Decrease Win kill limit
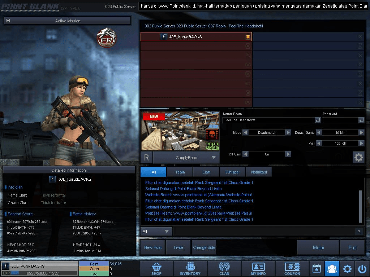370x277 pixels. (x=319, y=143)
